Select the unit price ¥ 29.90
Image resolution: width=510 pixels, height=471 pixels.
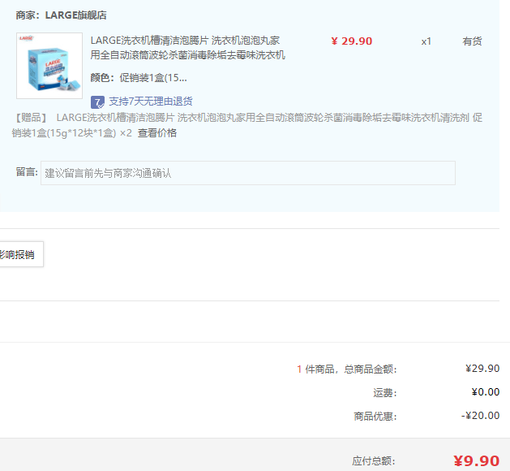[x=352, y=41]
